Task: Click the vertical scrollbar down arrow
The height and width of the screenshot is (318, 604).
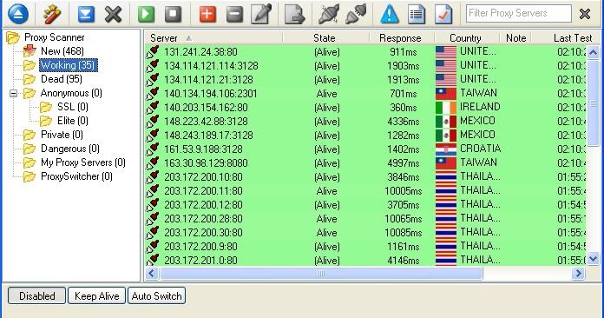Action: pyautogui.click(x=593, y=259)
